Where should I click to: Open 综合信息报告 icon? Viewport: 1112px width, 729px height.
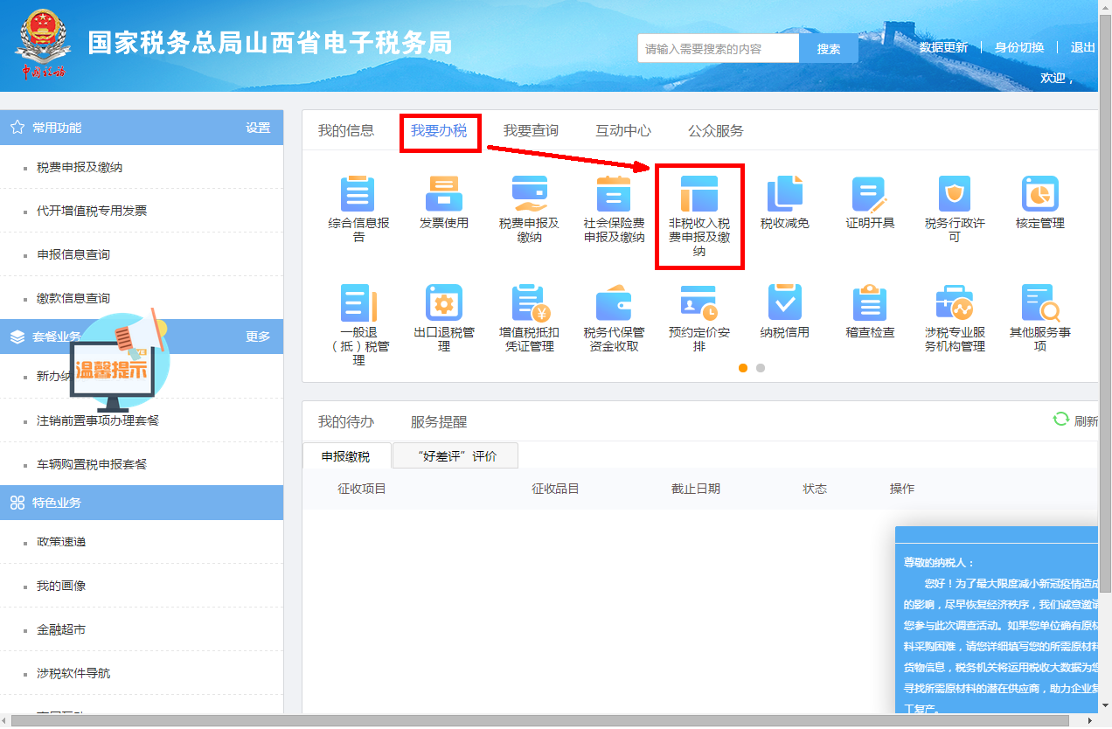pos(358,194)
